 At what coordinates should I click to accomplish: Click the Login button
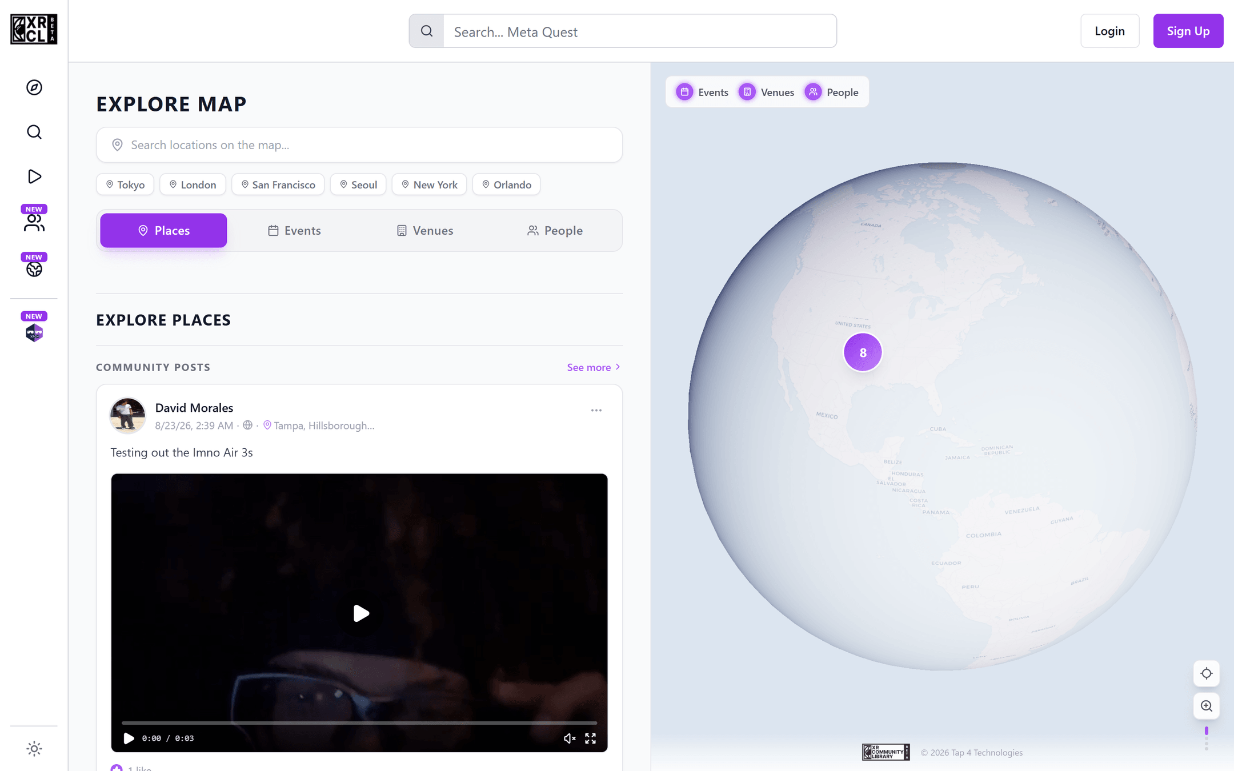(1109, 31)
